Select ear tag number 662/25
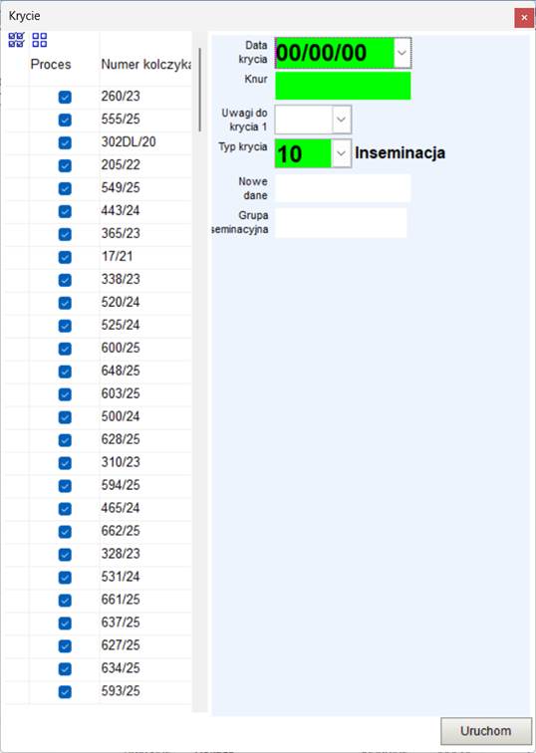The width and height of the screenshot is (536, 753). click(x=121, y=531)
